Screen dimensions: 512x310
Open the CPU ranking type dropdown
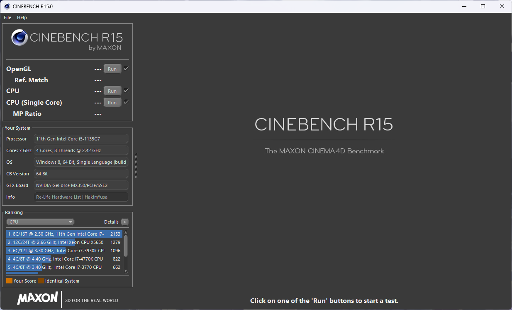point(40,222)
